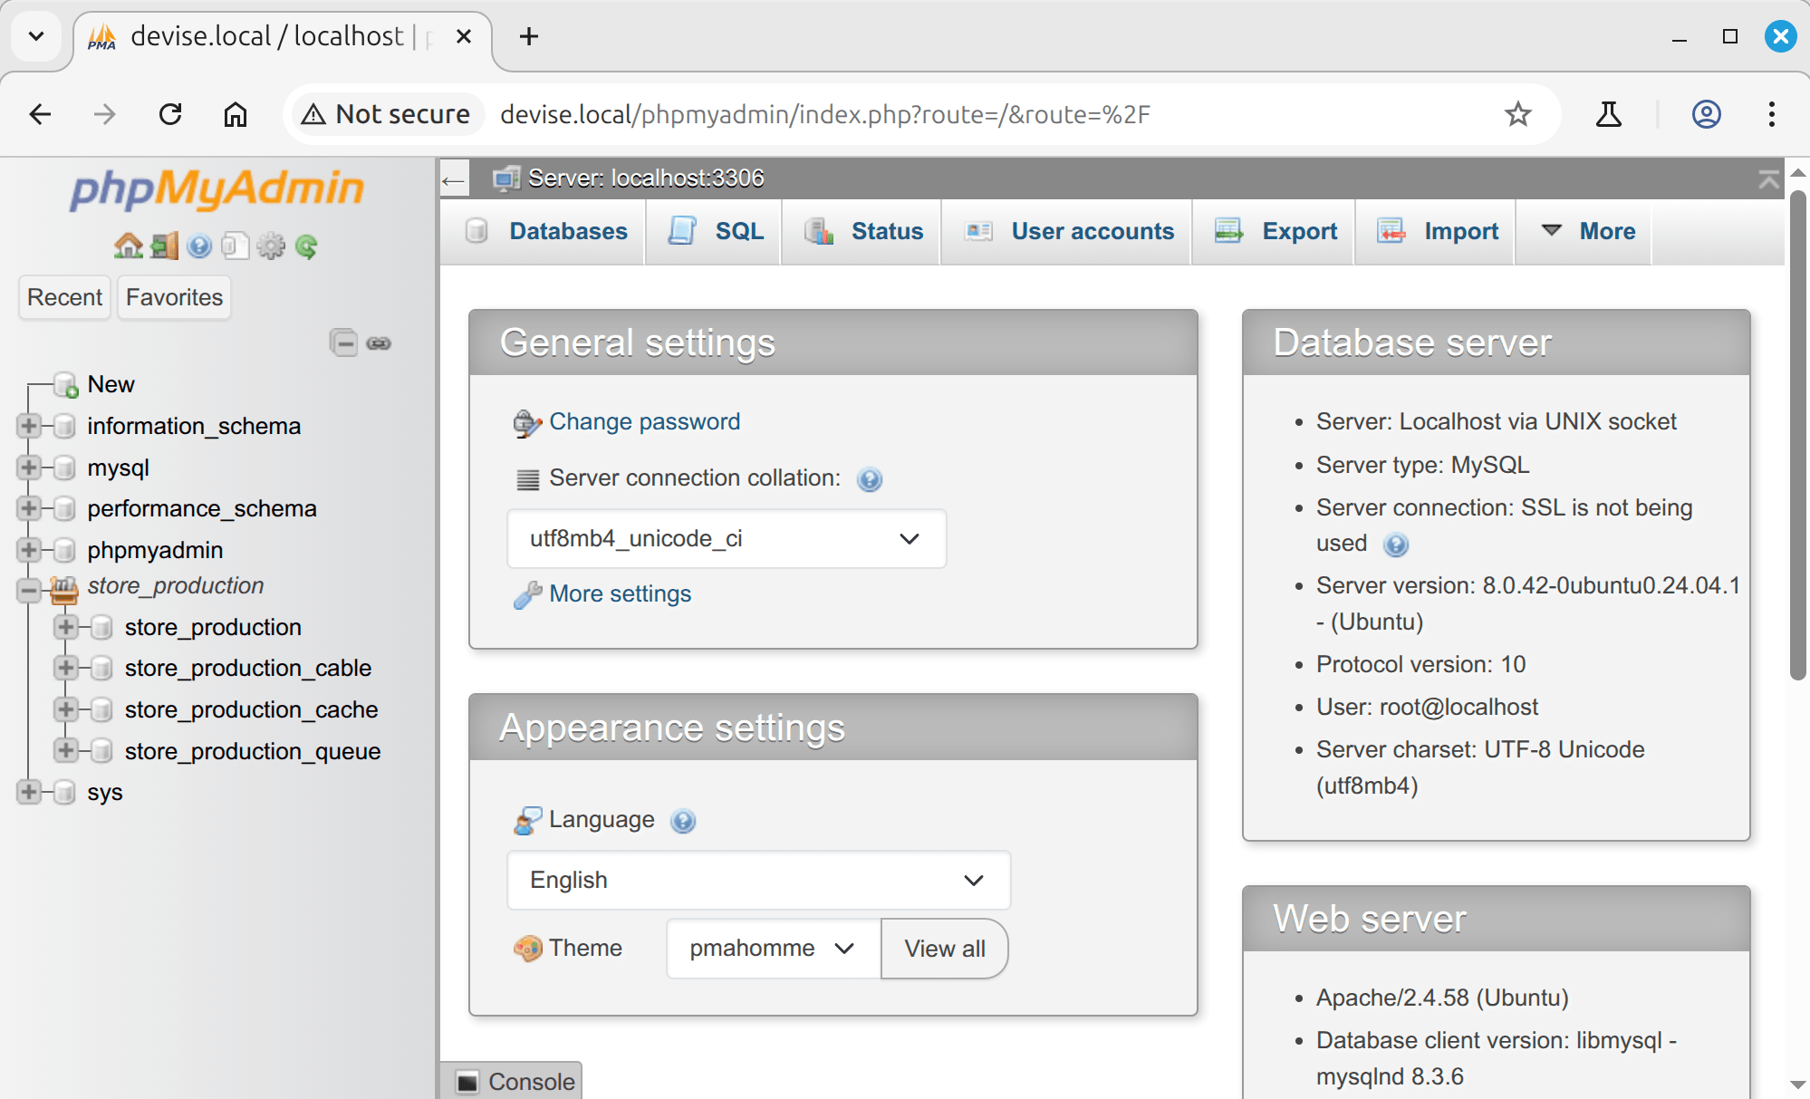This screenshot has width=1810, height=1099.
Task: Click the log out door icon
Action: point(164,246)
